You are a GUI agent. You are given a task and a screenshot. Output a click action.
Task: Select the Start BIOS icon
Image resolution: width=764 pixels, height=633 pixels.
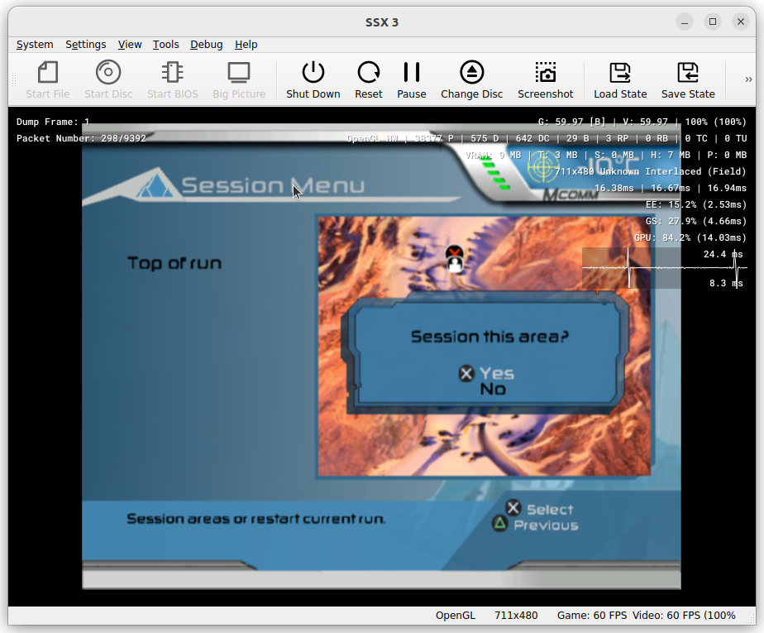pos(172,79)
